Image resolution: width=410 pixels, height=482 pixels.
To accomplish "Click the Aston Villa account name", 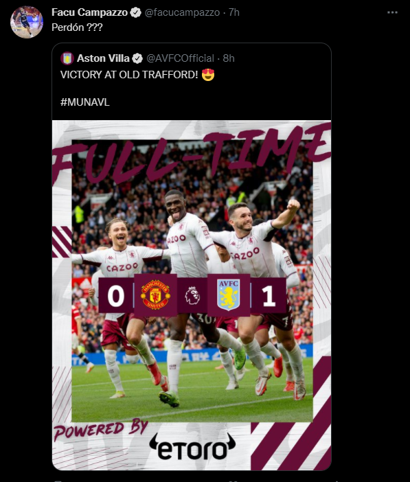I will pyautogui.click(x=103, y=58).
